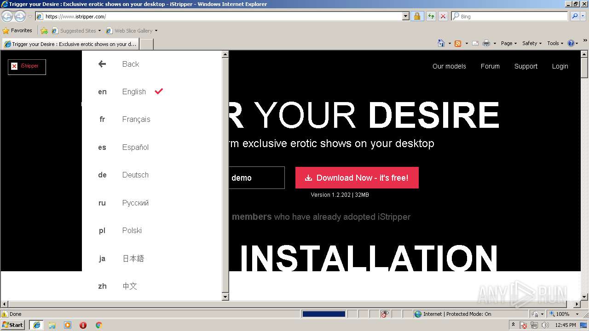589x331 pixels.
Task: Click the Chrome taskbar icon
Action: (98, 325)
